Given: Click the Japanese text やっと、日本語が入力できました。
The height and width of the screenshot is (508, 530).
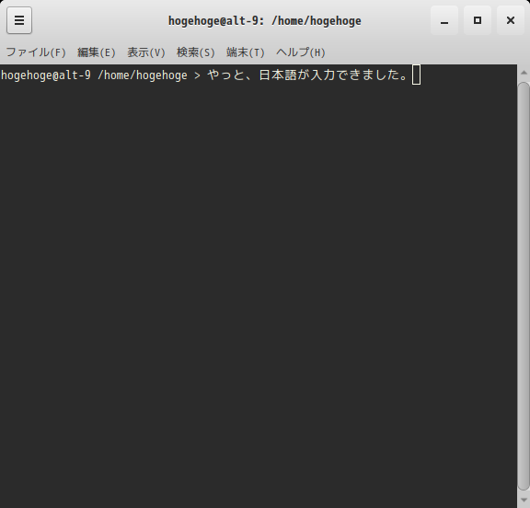Looking at the screenshot, I should 307,75.
